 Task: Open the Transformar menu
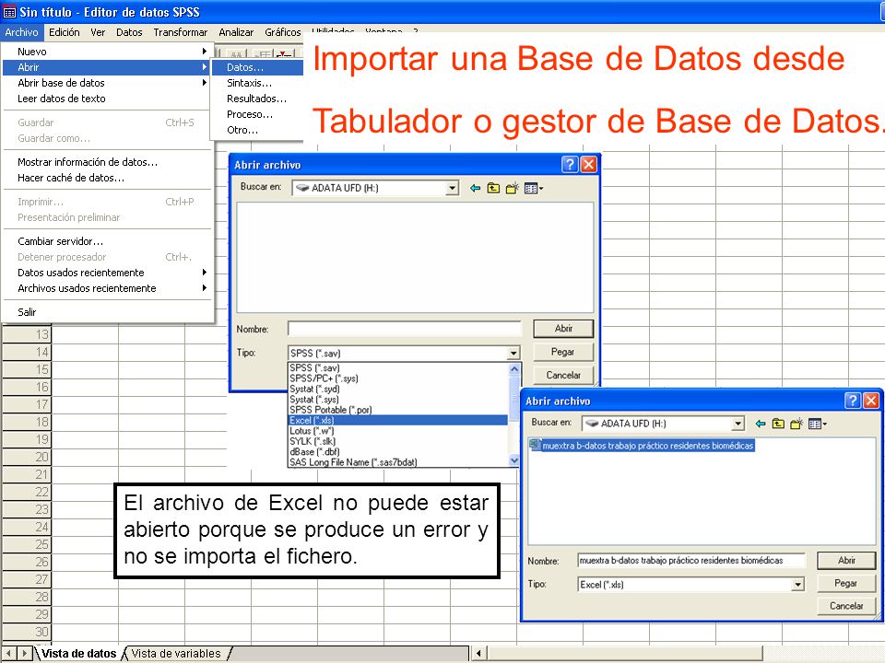click(180, 32)
